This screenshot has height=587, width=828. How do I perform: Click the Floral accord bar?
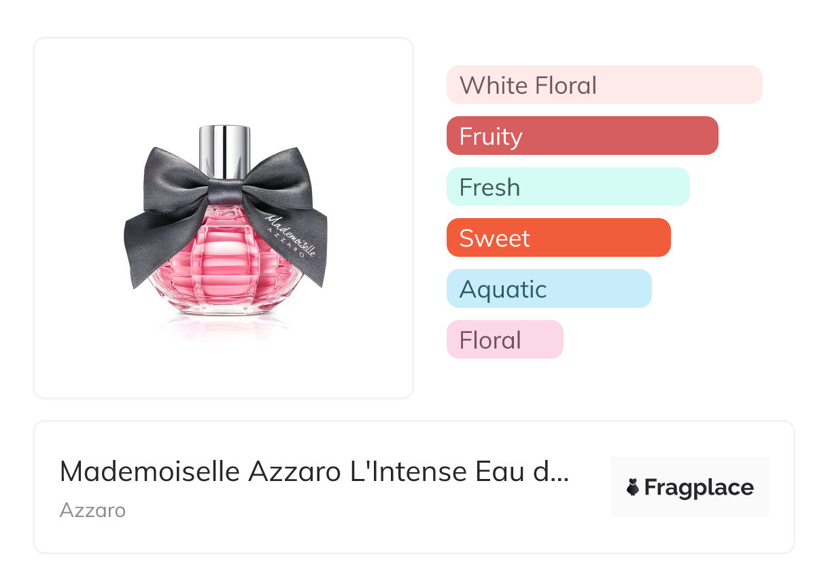click(504, 340)
